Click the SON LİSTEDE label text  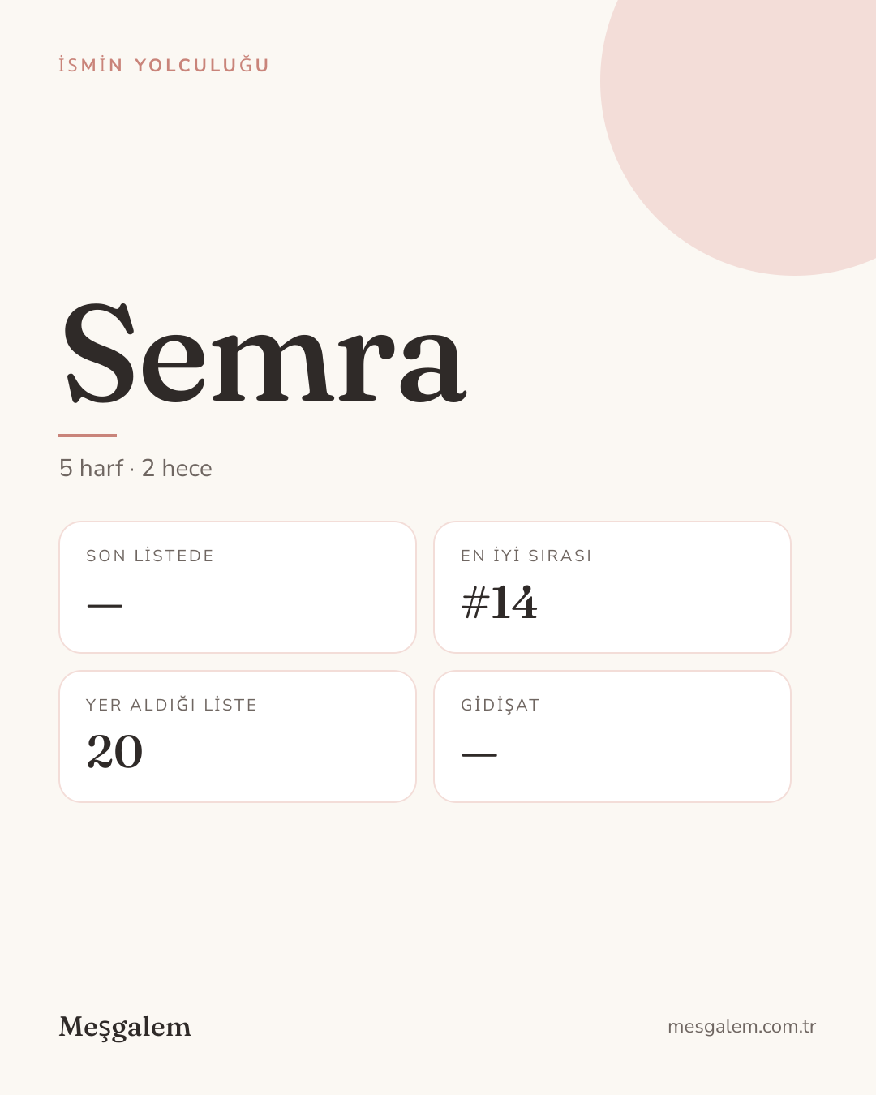point(150,556)
